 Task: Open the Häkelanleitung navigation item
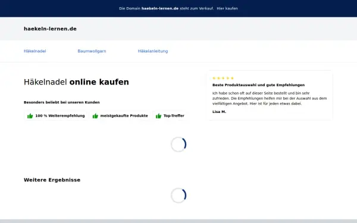(153, 51)
